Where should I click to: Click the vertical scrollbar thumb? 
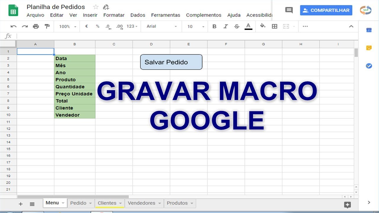[x=356, y=53]
